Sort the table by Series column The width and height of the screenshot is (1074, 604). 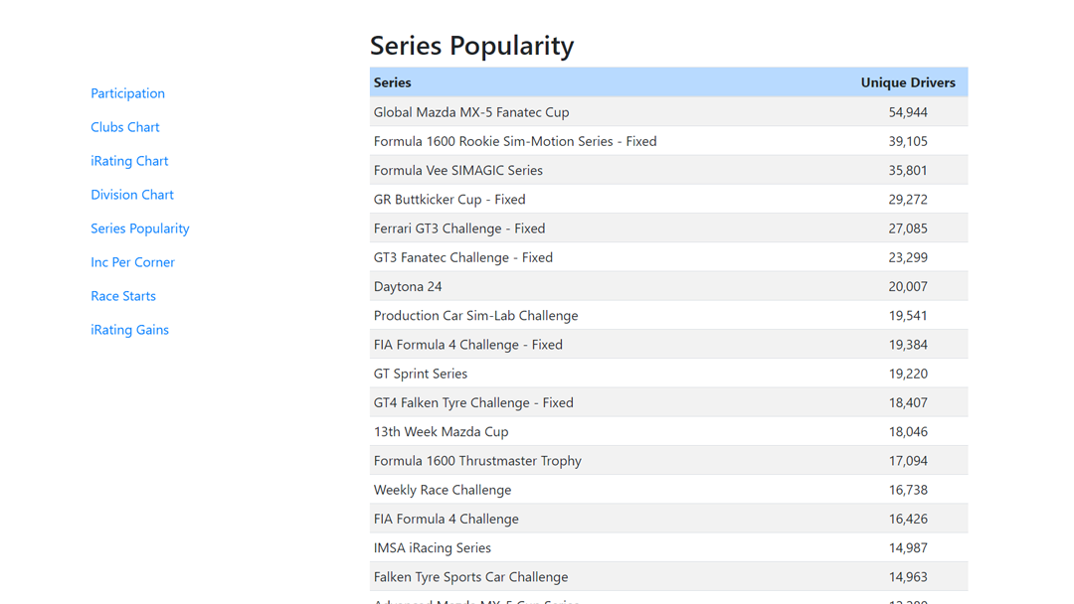390,82
